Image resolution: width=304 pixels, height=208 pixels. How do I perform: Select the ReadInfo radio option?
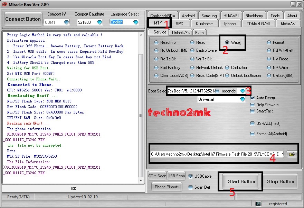tap(156, 42)
